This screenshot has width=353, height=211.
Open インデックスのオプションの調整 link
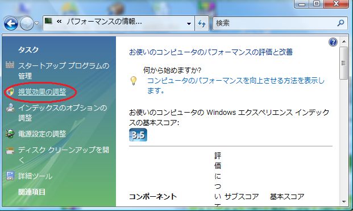[63, 113]
